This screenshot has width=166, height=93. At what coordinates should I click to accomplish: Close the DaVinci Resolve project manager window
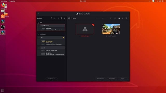coord(39,14)
